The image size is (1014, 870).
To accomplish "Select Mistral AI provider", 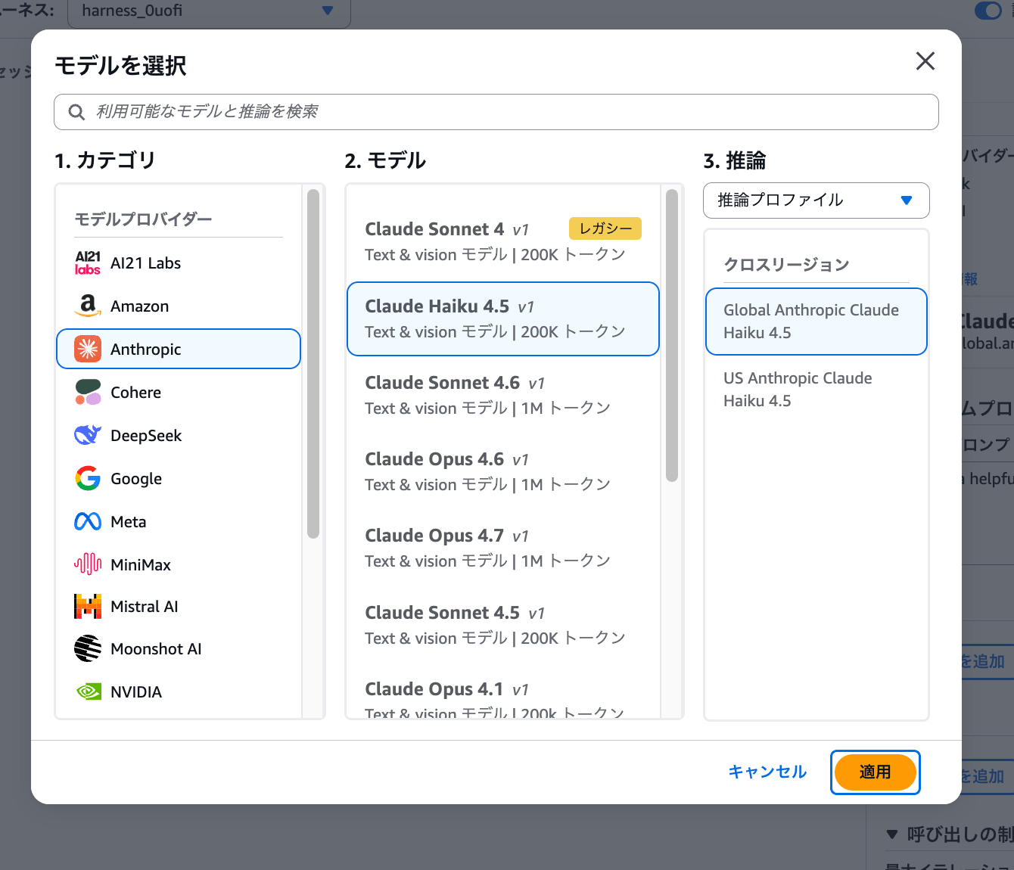I will tap(179, 606).
